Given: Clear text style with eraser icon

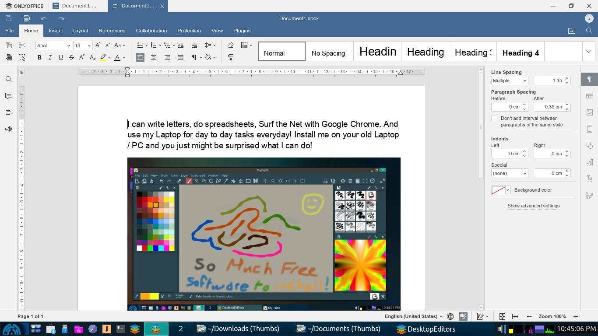Looking at the screenshot, I should [x=230, y=45].
